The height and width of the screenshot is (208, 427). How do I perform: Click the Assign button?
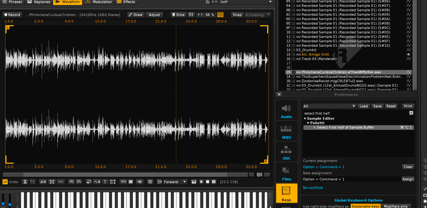pyautogui.click(x=408, y=179)
